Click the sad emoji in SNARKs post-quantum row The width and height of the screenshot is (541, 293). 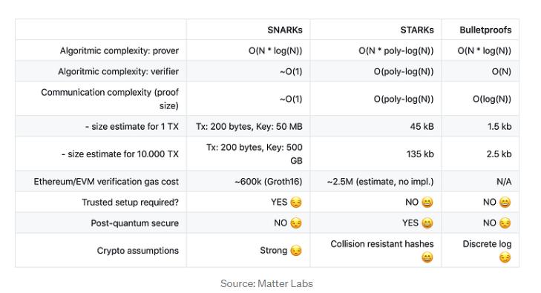pos(296,223)
